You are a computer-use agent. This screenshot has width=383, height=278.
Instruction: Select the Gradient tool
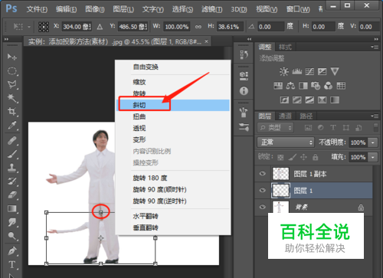click(x=12, y=209)
